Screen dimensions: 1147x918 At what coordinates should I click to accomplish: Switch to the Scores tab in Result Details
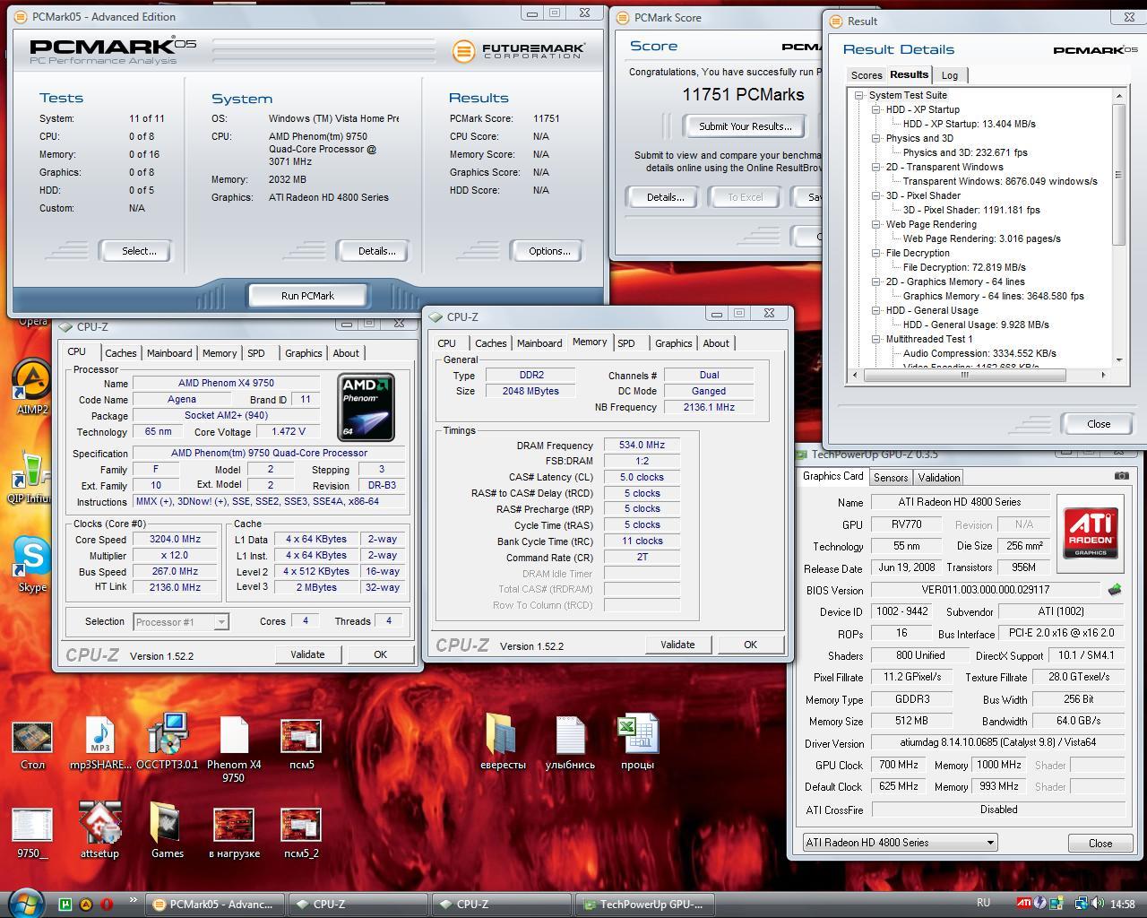[866, 75]
